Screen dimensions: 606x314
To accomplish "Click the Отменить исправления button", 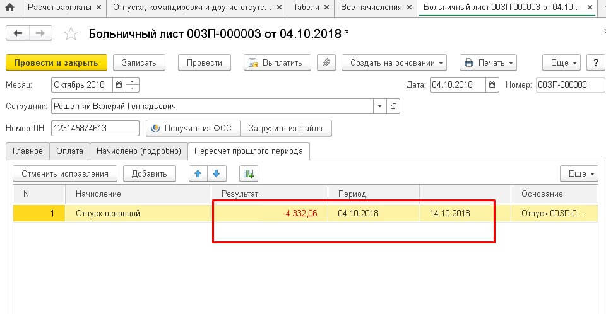I will 65,173.
